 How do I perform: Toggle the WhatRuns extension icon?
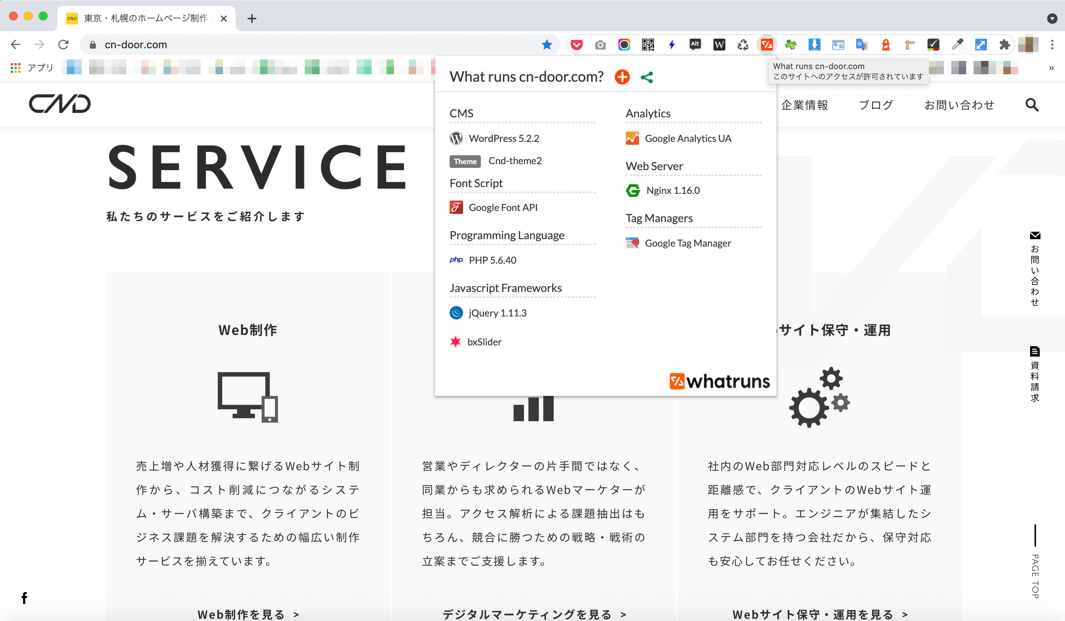767,44
